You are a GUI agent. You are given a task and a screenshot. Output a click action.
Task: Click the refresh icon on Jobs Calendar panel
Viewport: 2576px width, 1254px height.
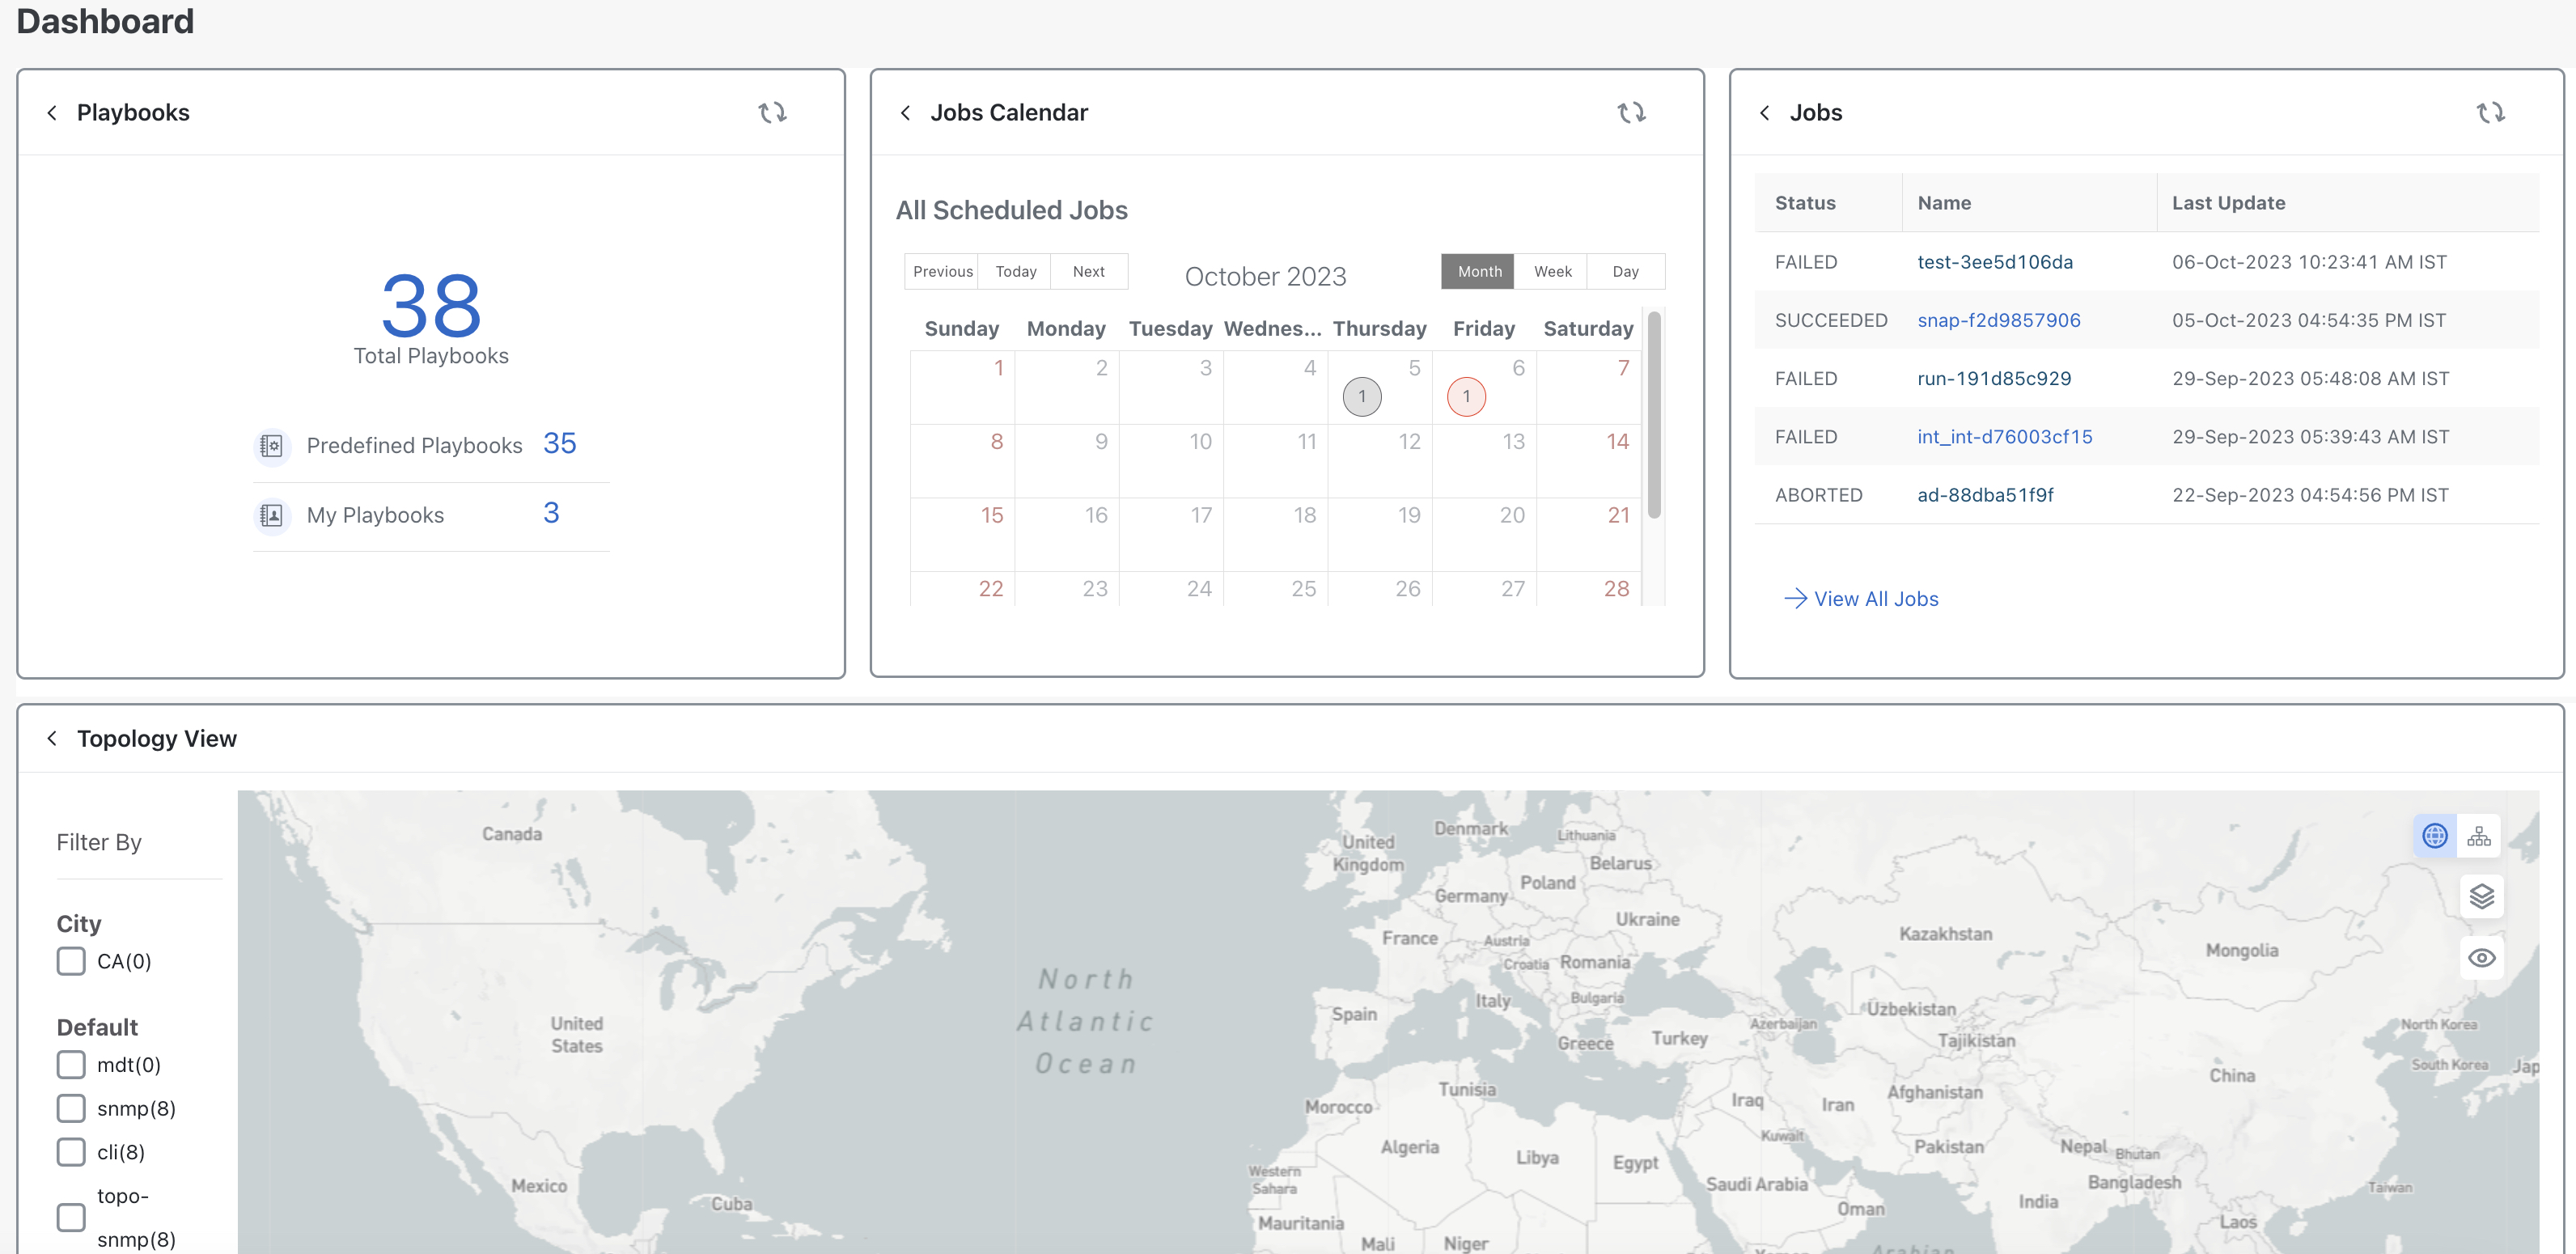[x=1629, y=112]
